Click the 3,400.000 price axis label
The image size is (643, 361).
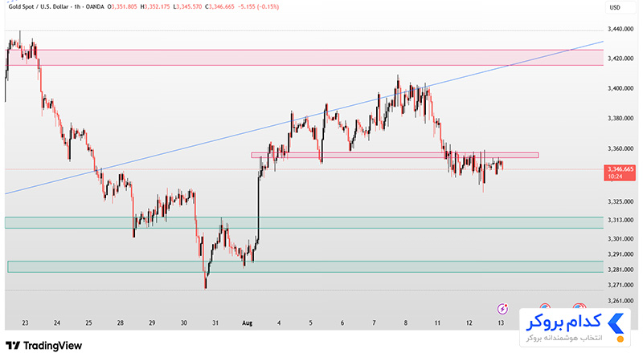tap(620, 88)
